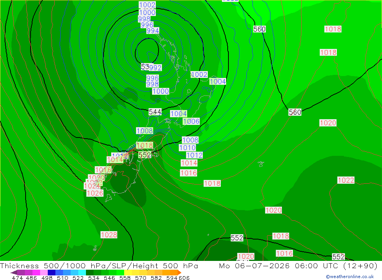Click the 558 legend value
This screenshot has width=382, height=280.
(x=125, y=278)
